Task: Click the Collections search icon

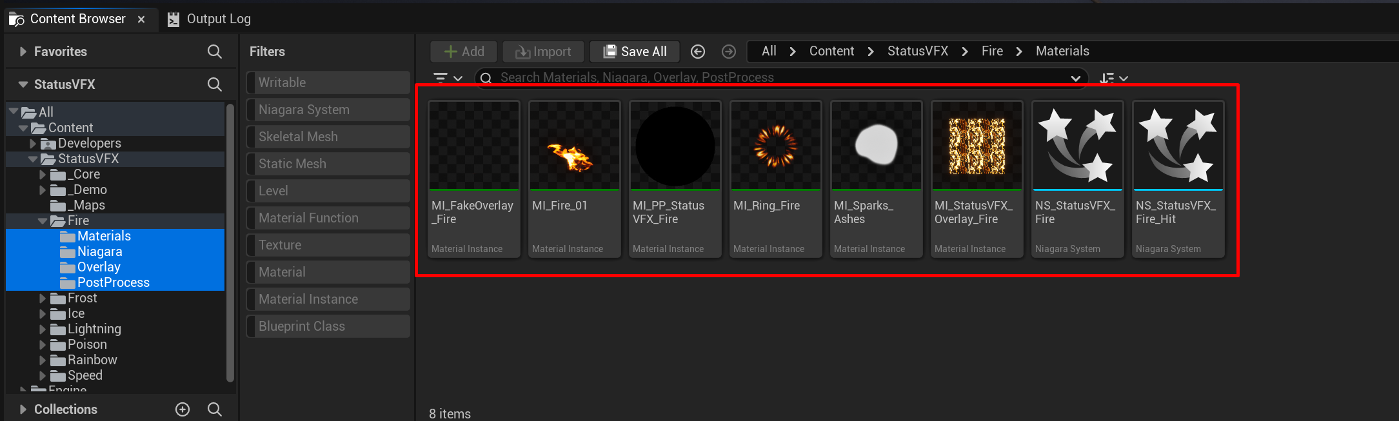Action: click(214, 409)
